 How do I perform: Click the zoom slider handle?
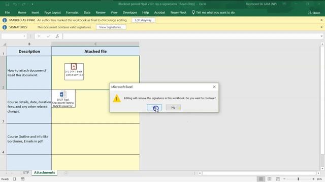click(298, 179)
